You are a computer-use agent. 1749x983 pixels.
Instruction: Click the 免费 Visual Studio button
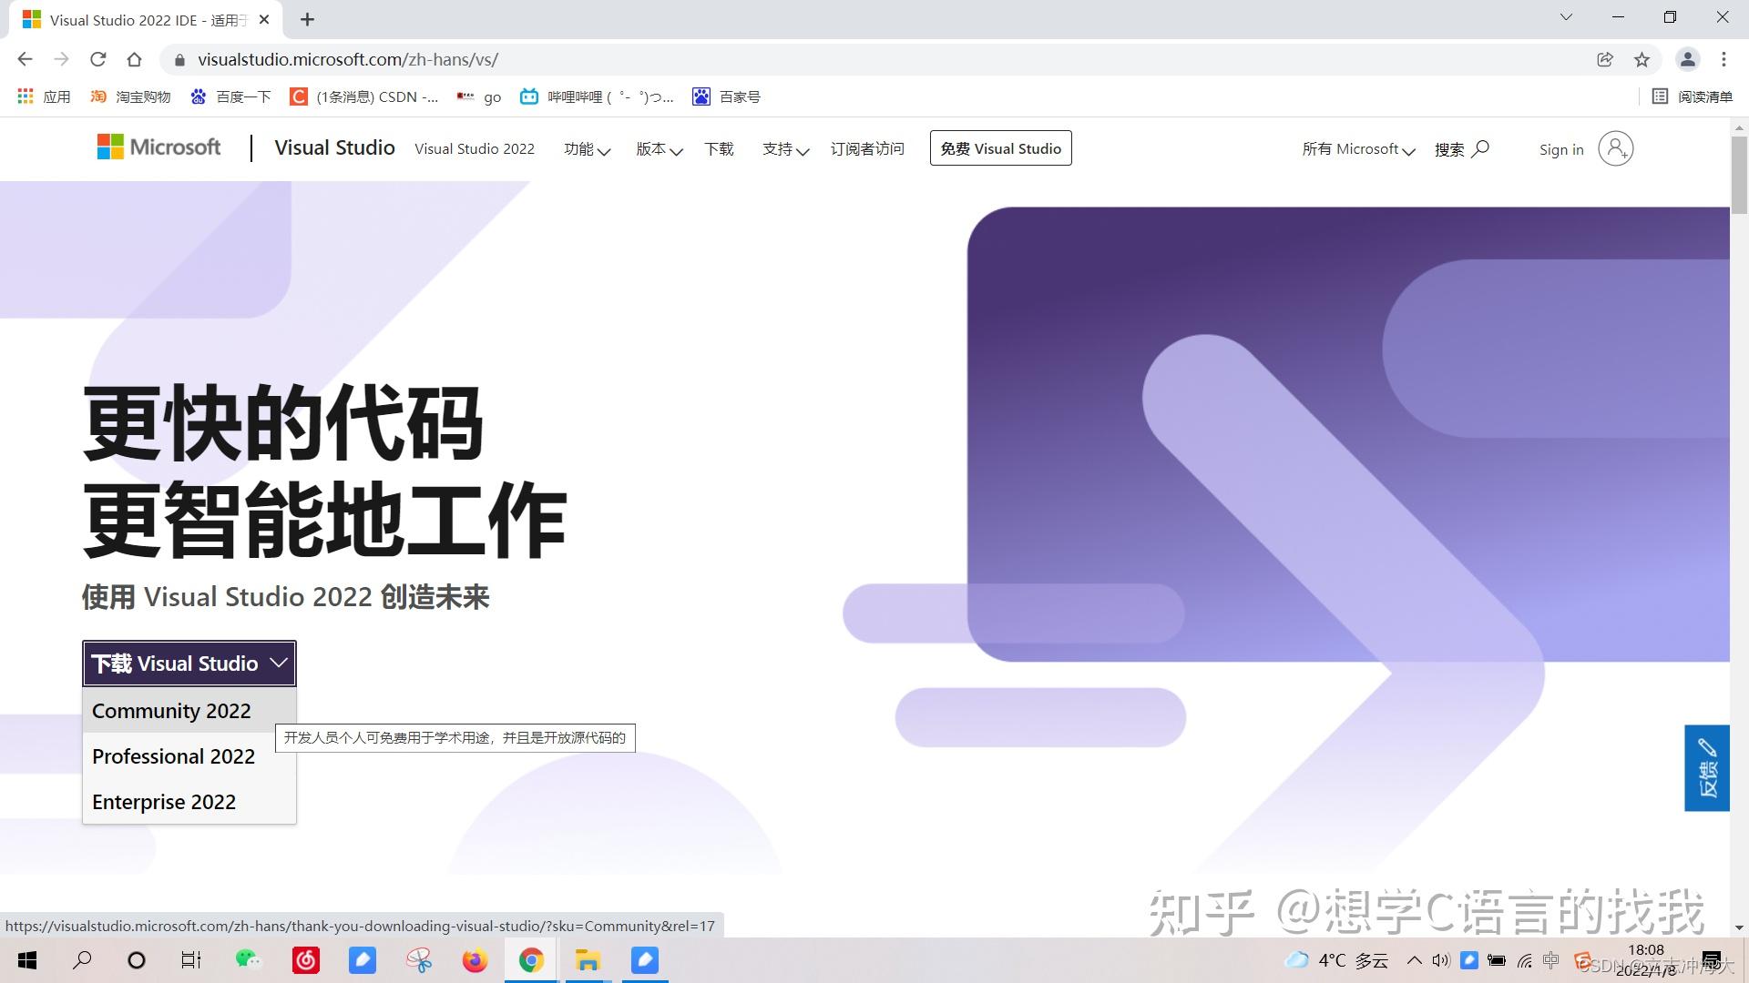pyautogui.click(x=1000, y=147)
